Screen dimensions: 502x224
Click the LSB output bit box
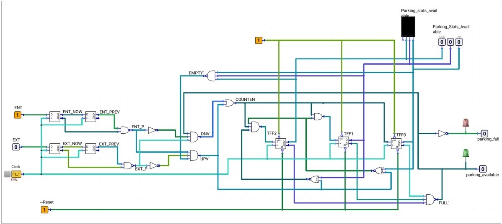click(459, 42)
